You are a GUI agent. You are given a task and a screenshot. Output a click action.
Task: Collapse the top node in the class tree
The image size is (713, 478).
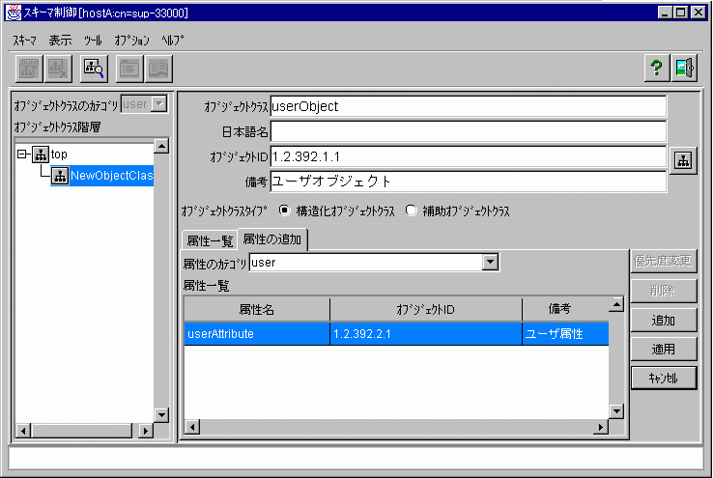point(22,155)
